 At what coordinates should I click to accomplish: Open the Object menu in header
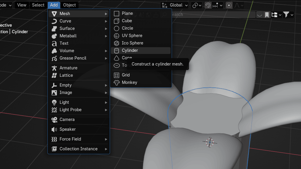tap(69, 5)
